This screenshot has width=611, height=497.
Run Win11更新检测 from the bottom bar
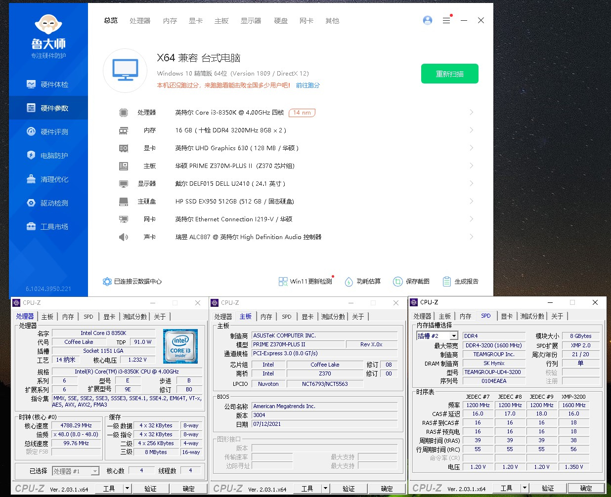coord(306,281)
